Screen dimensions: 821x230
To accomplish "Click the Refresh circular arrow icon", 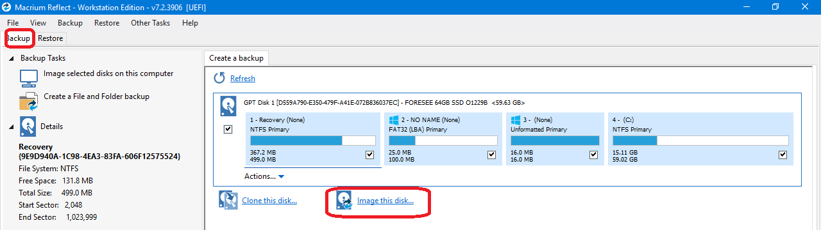I will click(x=219, y=78).
